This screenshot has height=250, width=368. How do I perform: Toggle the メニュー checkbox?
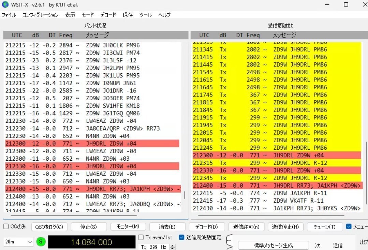349,226
